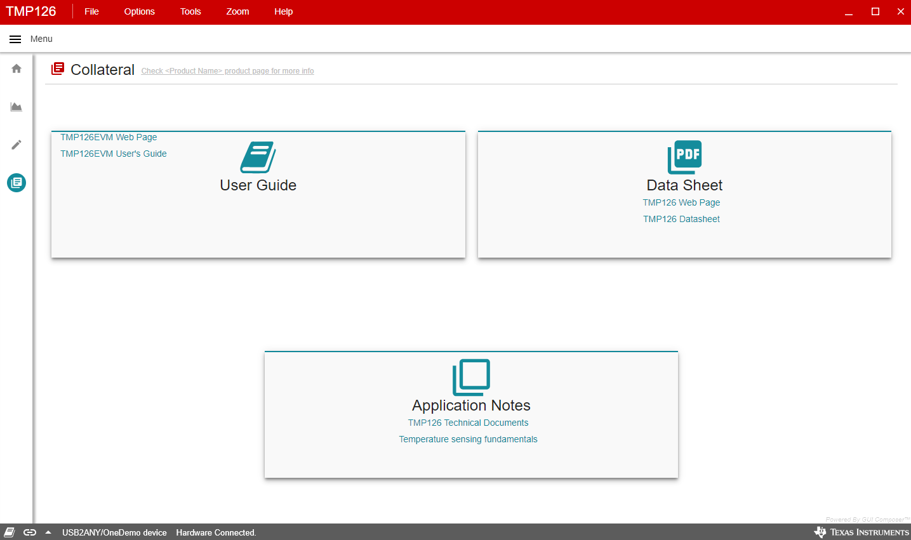
Task: Click the connection link icon in status bar
Action: click(30, 532)
